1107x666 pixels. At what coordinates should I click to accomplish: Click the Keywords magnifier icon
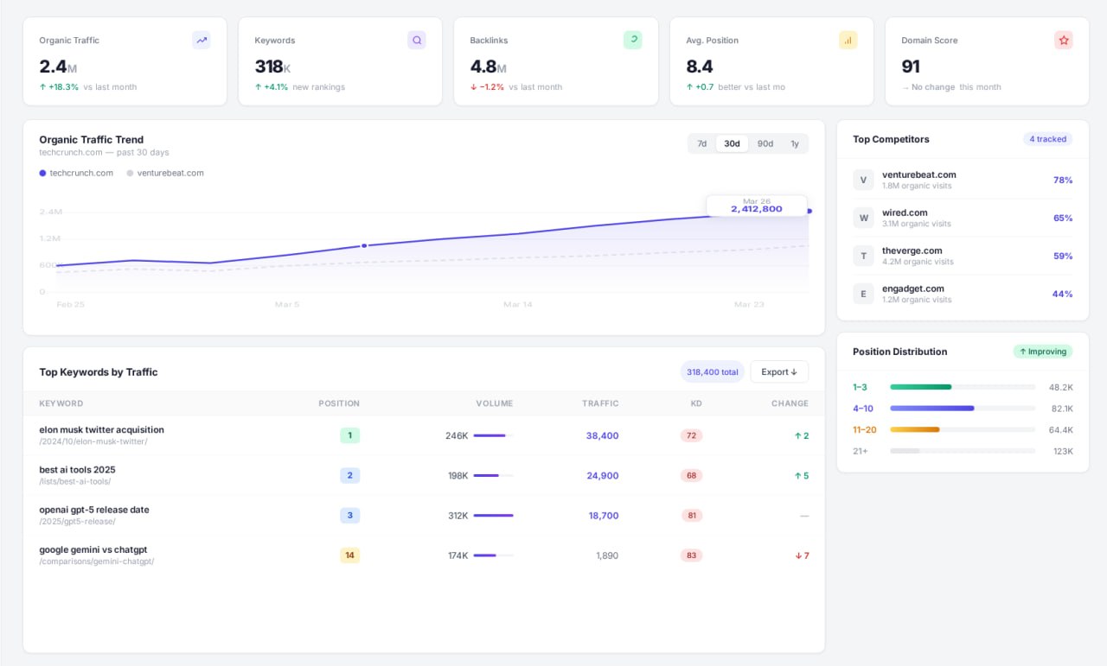click(417, 40)
